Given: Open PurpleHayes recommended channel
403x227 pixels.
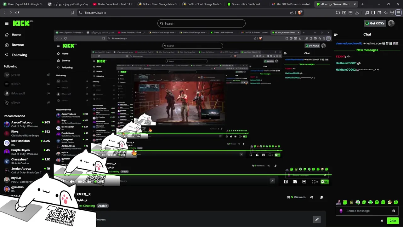Looking at the screenshot, I should pyautogui.click(x=27, y=152).
